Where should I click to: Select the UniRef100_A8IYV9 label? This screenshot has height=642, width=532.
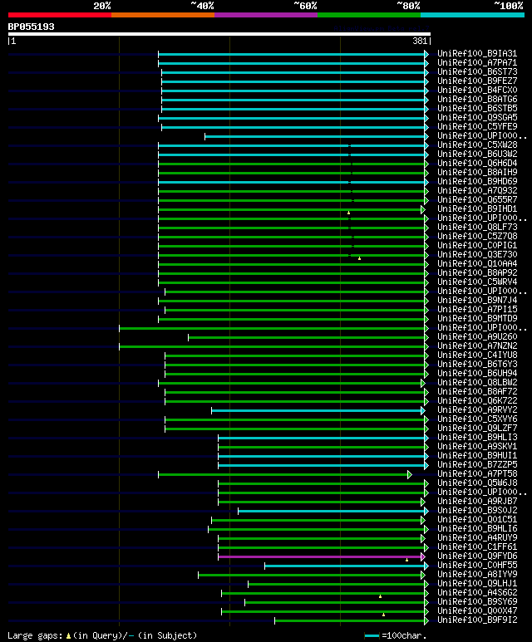(477, 575)
